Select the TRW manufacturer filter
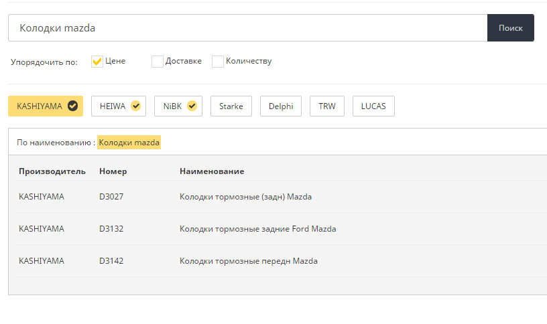547x324 pixels. [327, 106]
